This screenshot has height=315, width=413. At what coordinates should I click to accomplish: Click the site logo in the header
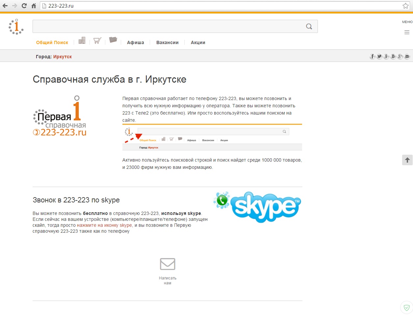16,27
